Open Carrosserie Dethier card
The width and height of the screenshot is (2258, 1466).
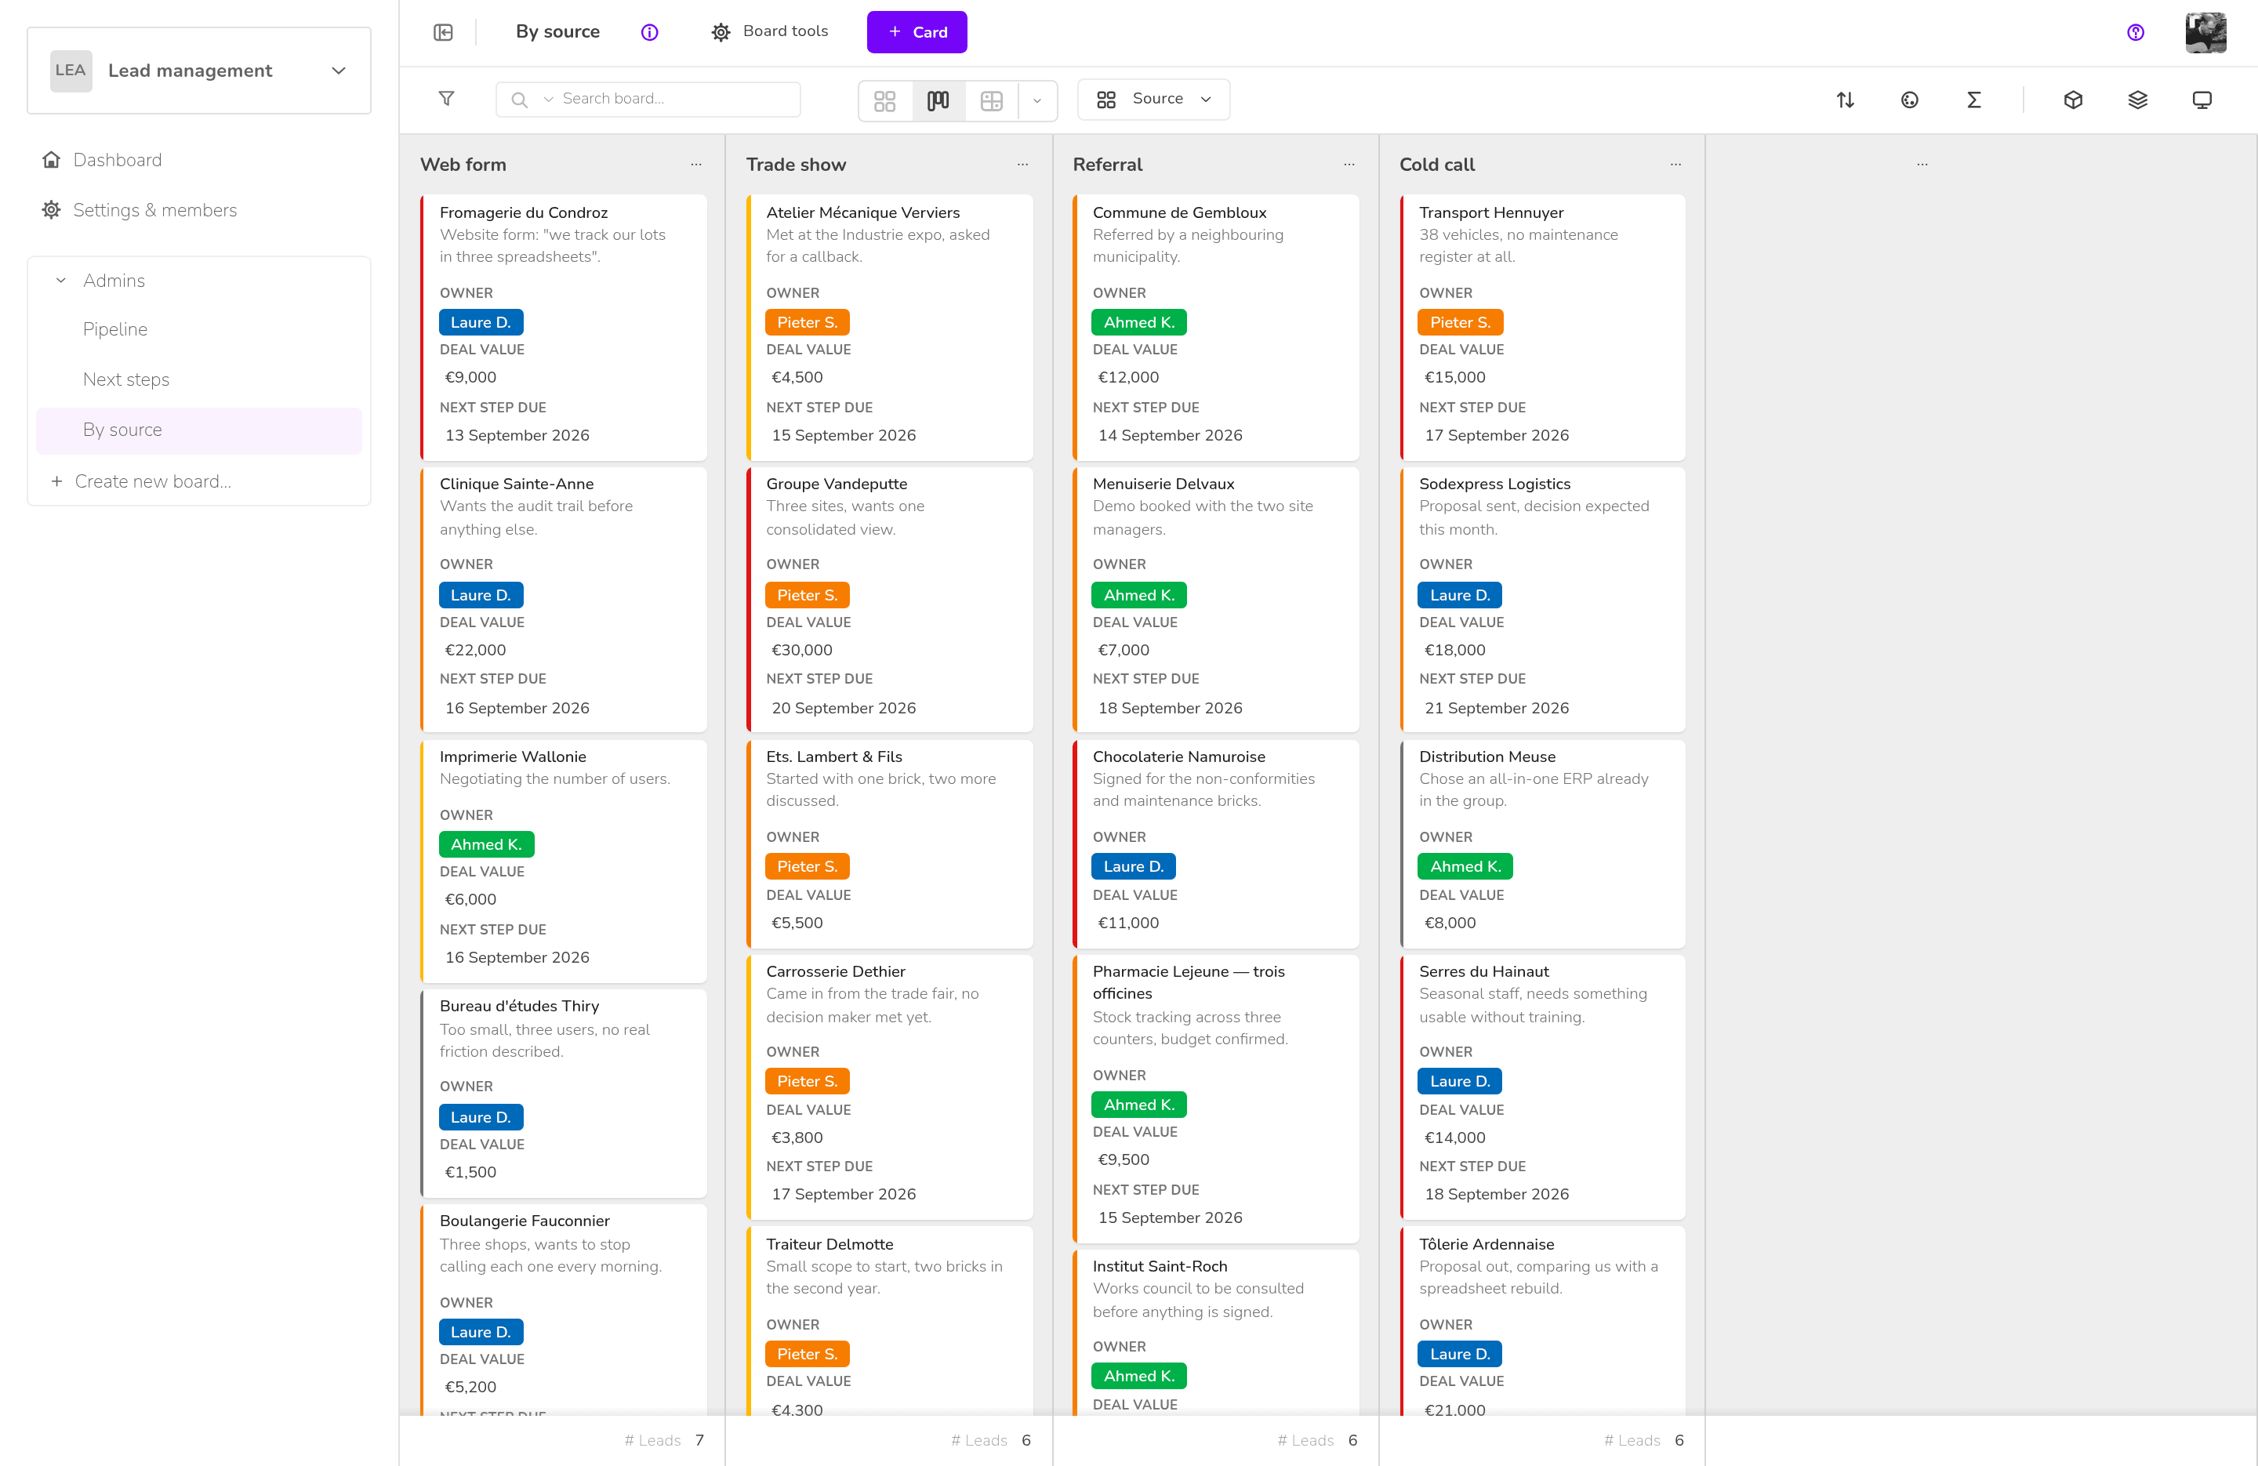click(x=890, y=1087)
